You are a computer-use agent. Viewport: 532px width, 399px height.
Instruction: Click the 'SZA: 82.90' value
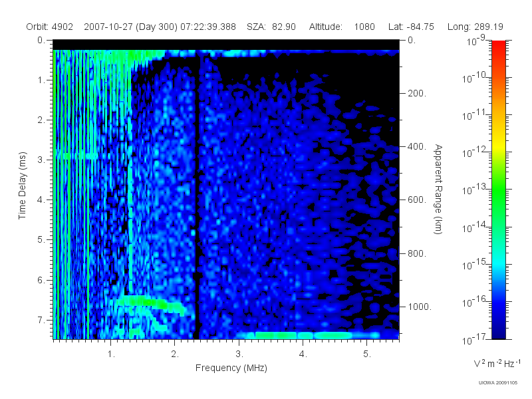tap(271, 27)
